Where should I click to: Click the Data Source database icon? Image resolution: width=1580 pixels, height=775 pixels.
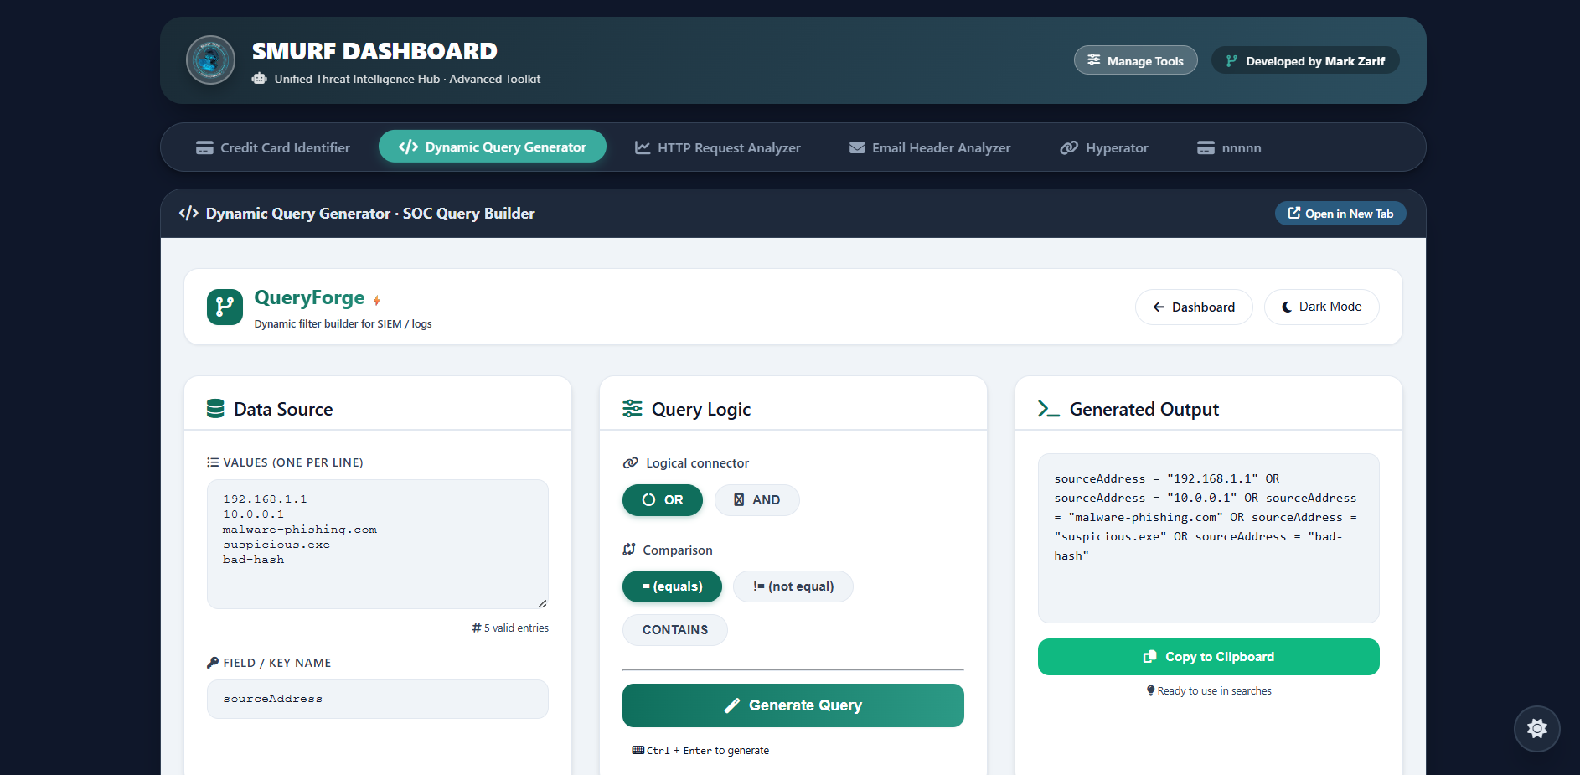[x=215, y=409]
